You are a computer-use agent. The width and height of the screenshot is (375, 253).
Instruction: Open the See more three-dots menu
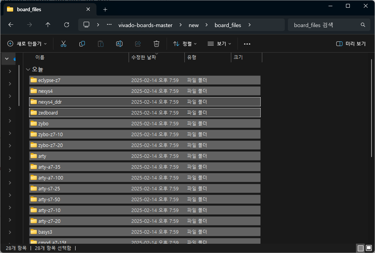point(247,44)
